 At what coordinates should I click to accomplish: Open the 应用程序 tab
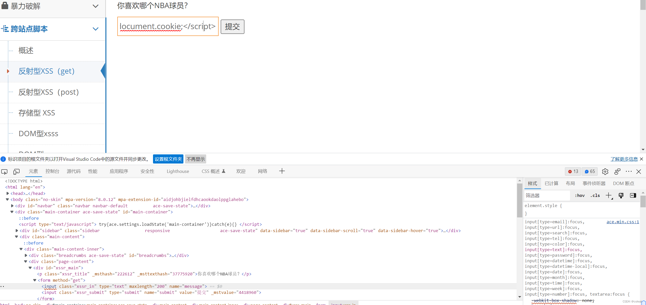[119, 171]
